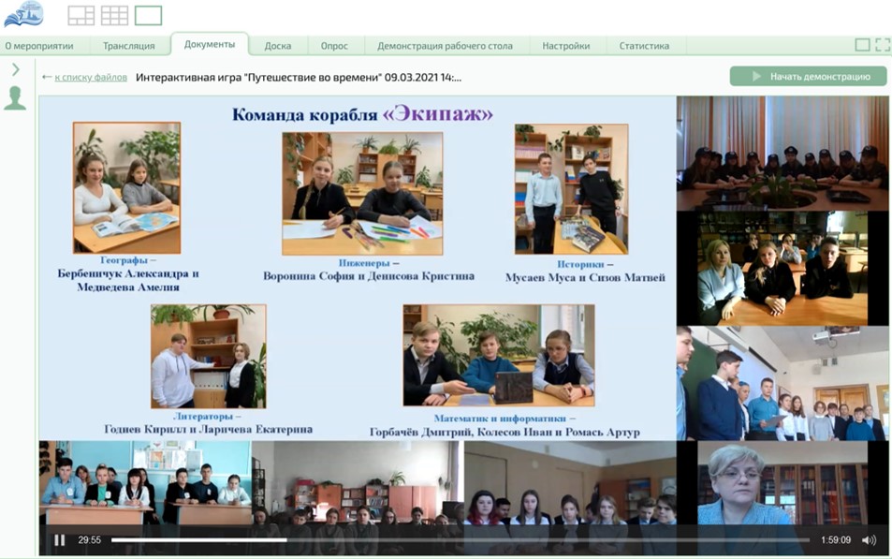The image size is (892, 559).
Task: Click the 'Начать демонстрацию' button
Action: coord(809,77)
